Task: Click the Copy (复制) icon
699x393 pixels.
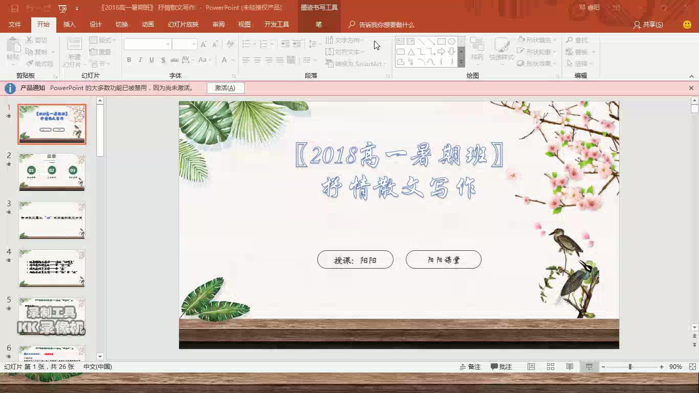Action: point(29,52)
